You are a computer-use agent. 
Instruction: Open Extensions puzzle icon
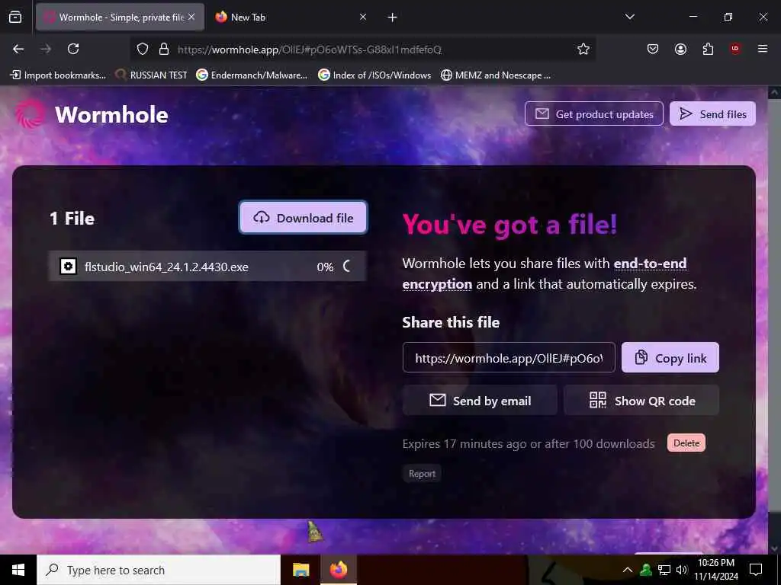coord(708,49)
